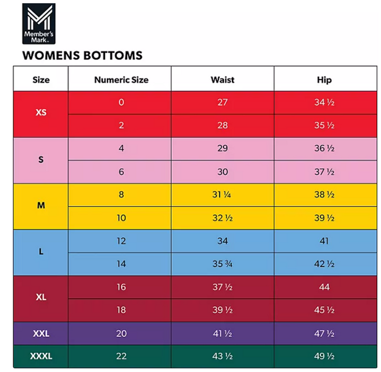Click the Hip column header
381x372 pixels.
(x=324, y=80)
